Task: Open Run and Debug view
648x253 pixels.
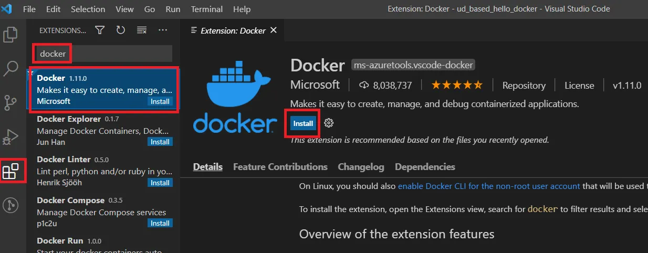Action: (11, 137)
